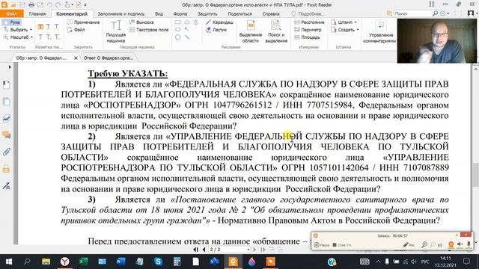479x269 pixels.
Task: Select the oval drawing shape
Action: tap(178, 30)
